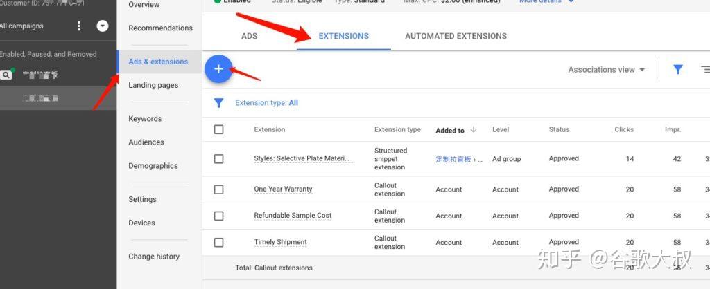
Task: Click the three-dot menu beside All campaigns
Action: tap(79, 26)
